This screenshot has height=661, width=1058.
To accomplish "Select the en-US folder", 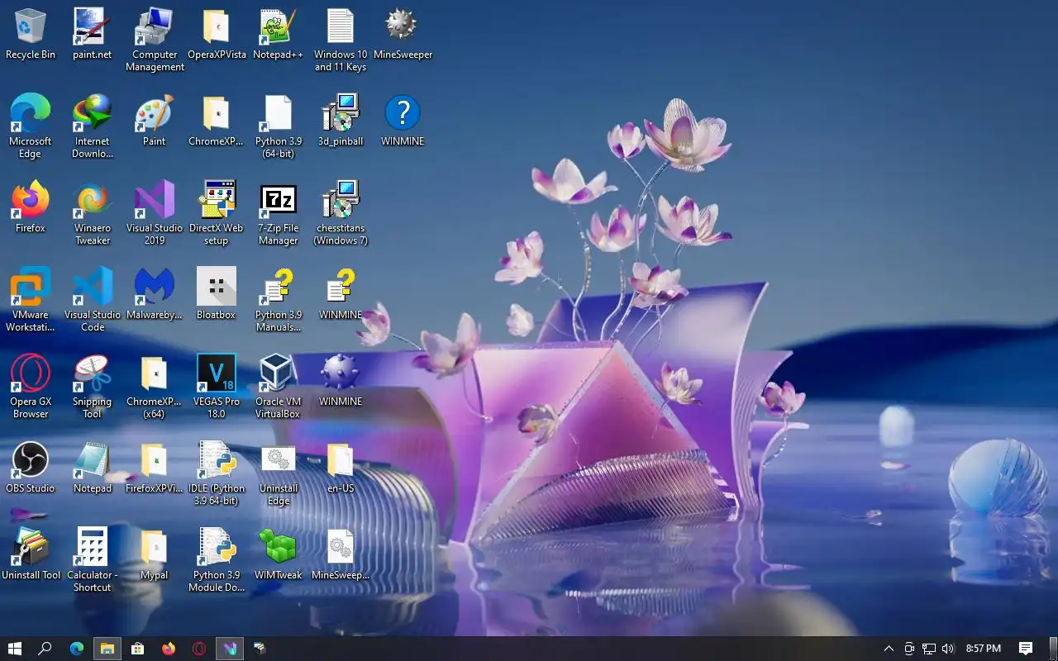I will tap(341, 468).
